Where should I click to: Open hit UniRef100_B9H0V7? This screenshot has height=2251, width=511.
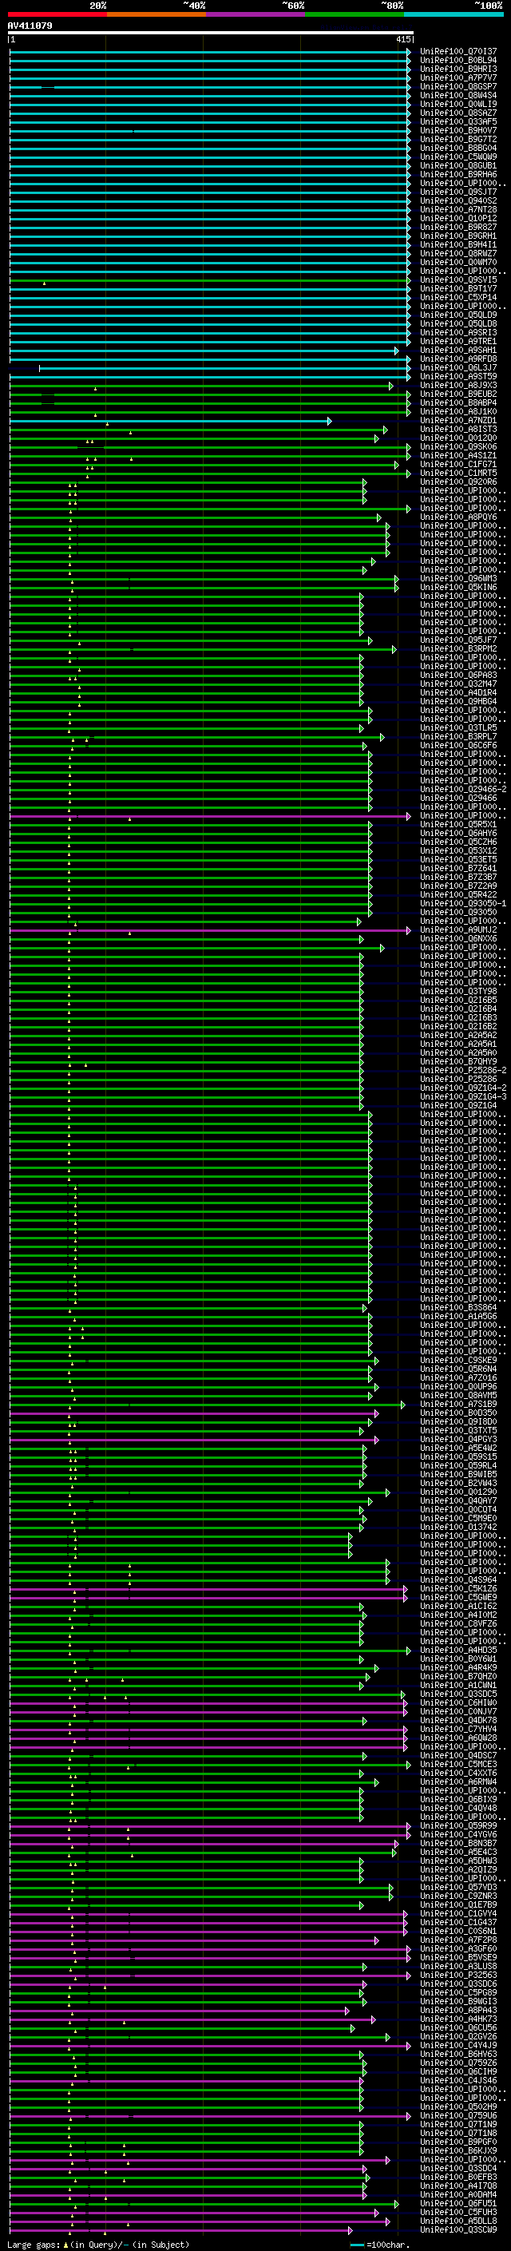(x=458, y=130)
